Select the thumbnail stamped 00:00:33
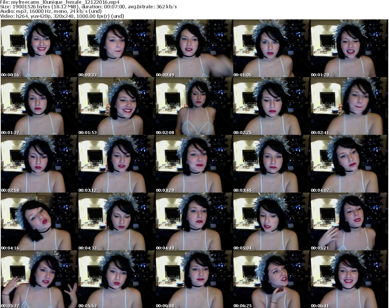Viewport: 389px width, 308px height. pyautogui.click(x=117, y=48)
